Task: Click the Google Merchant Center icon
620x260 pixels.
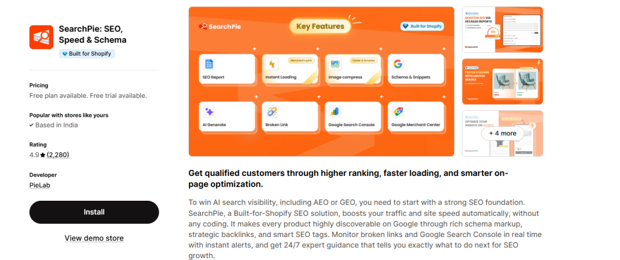Action: [398, 111]
